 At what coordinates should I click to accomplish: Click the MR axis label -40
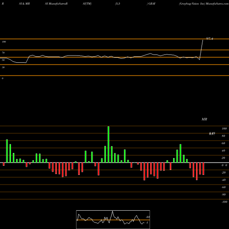point(224,180)
